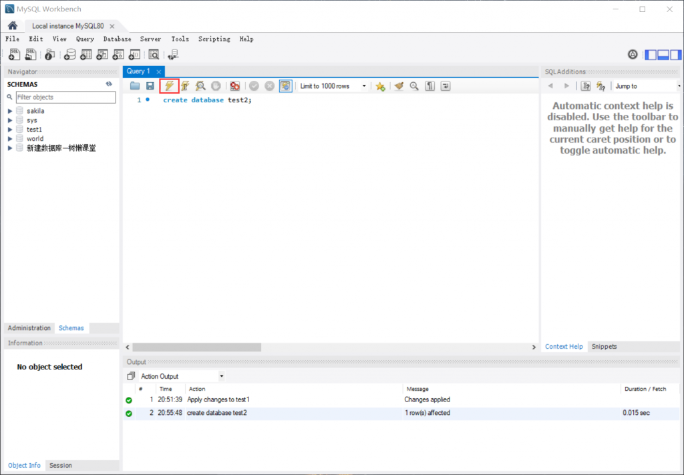
Task: Create a new schema icon
Action: click(69, 54)
